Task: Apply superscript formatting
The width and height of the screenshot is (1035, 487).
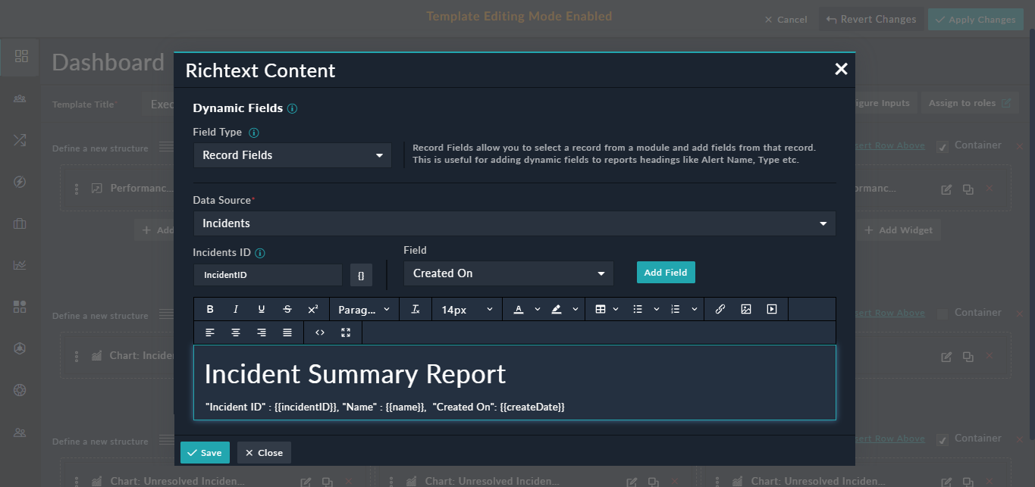Action: click(312, 308)
